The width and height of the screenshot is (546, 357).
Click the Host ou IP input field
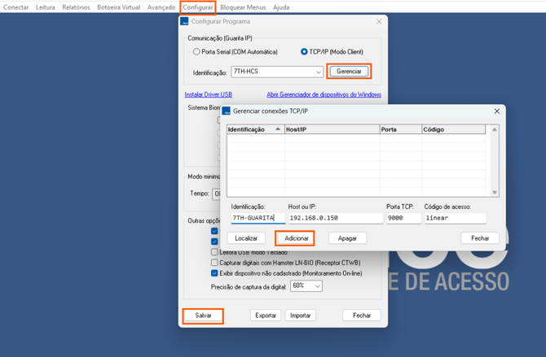pyautogui.click(x=335, y=218)
